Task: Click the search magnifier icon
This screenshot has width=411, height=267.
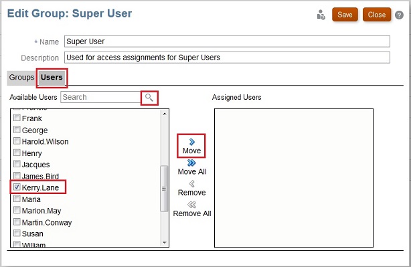Action: [x=149, y=98]
